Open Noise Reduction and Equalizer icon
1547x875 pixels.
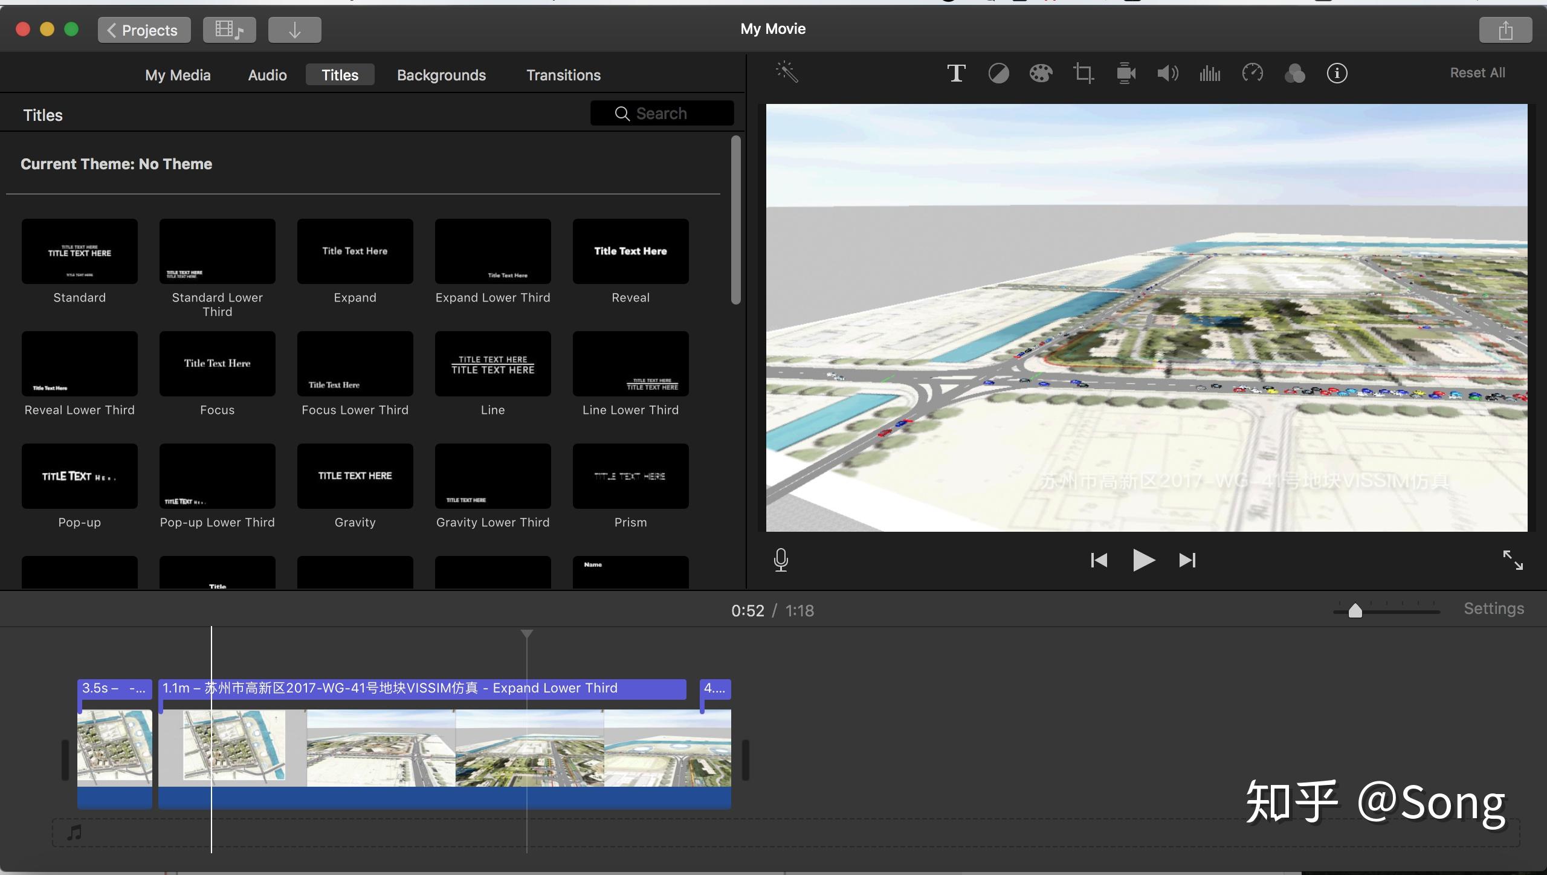click(1210, 74)
